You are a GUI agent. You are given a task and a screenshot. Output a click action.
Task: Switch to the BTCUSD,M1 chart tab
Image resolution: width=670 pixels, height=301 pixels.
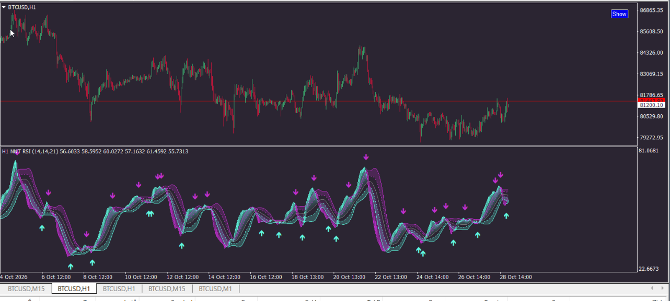tap(215, 288)
